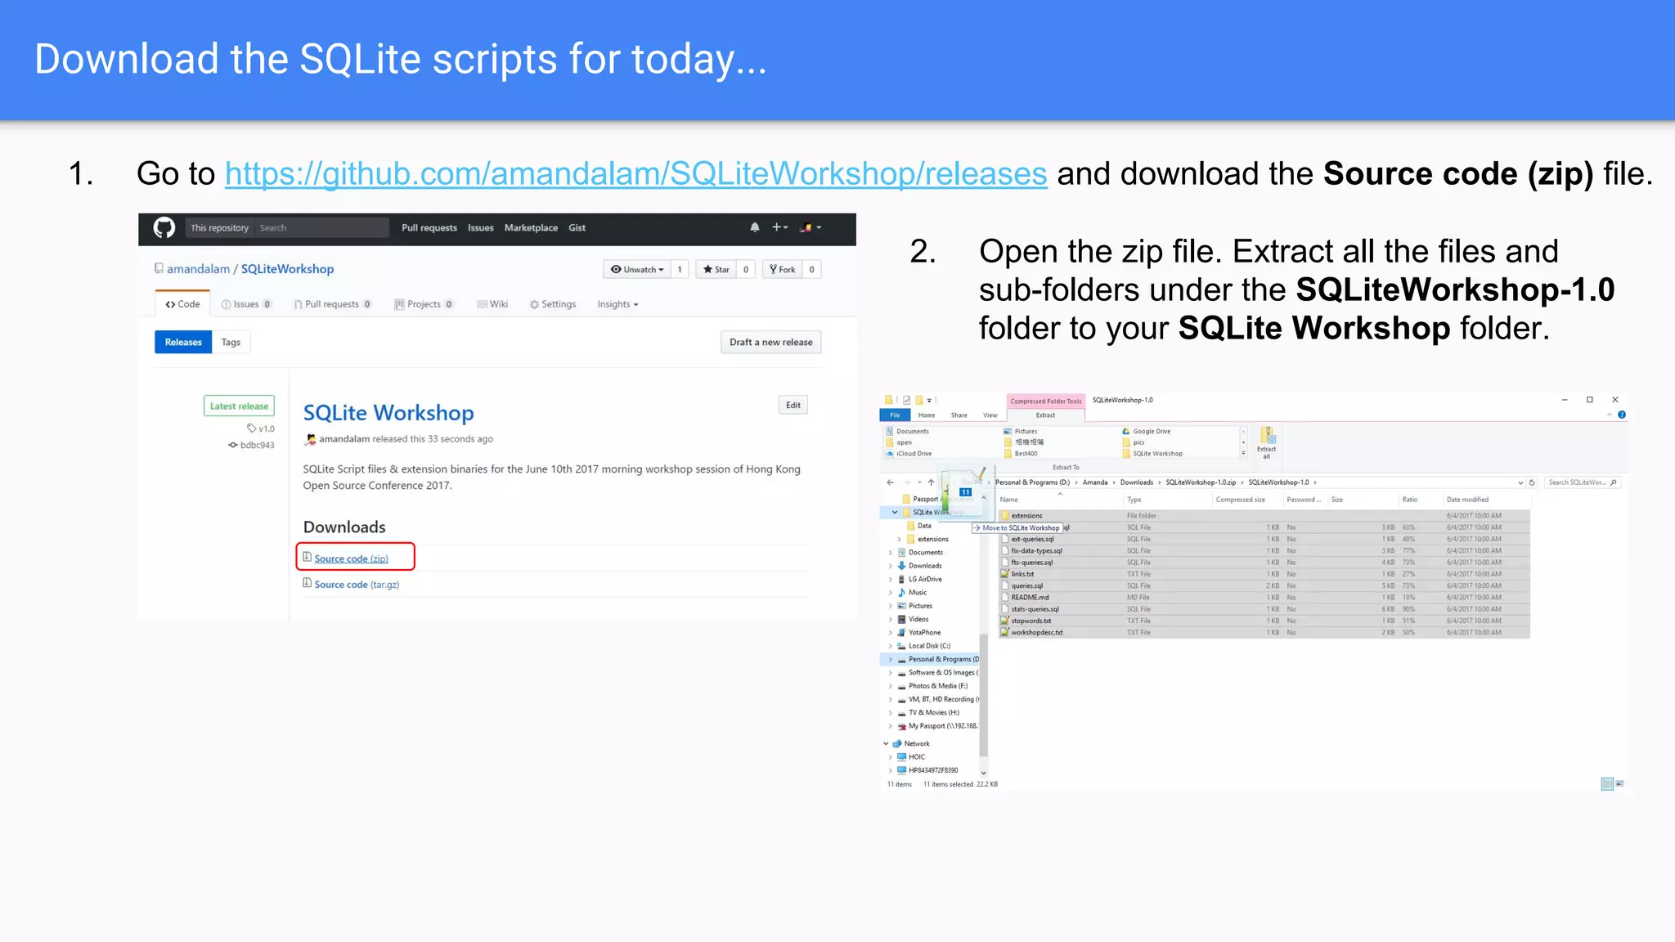This screenshot has height=942, width=1675.
Task: Open the Share ribbon tab in Explorer
Action: pyautogui.click(x=959, y=415)
